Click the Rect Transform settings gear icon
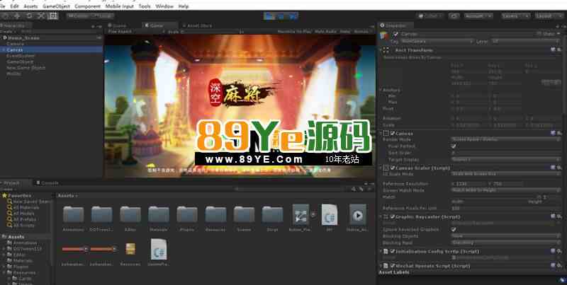 tap(559, 50)
